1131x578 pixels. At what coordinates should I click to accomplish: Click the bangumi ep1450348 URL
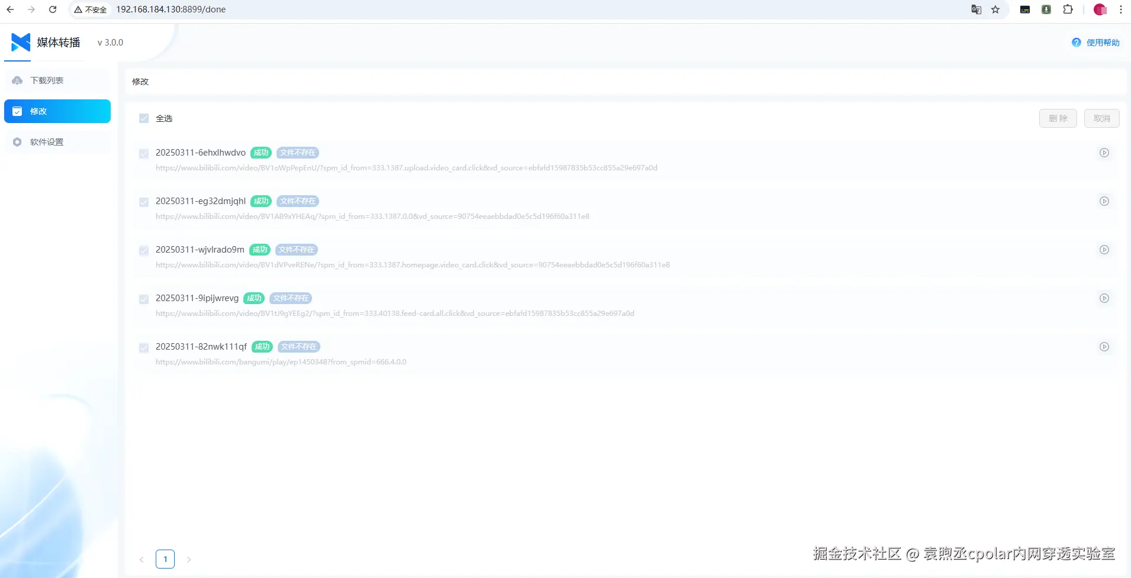tap(281, 362)
